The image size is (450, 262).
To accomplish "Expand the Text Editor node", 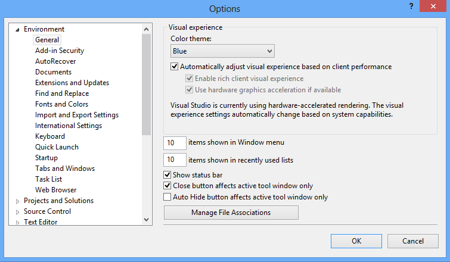I will pyautogui.click(x=17, y=223).
